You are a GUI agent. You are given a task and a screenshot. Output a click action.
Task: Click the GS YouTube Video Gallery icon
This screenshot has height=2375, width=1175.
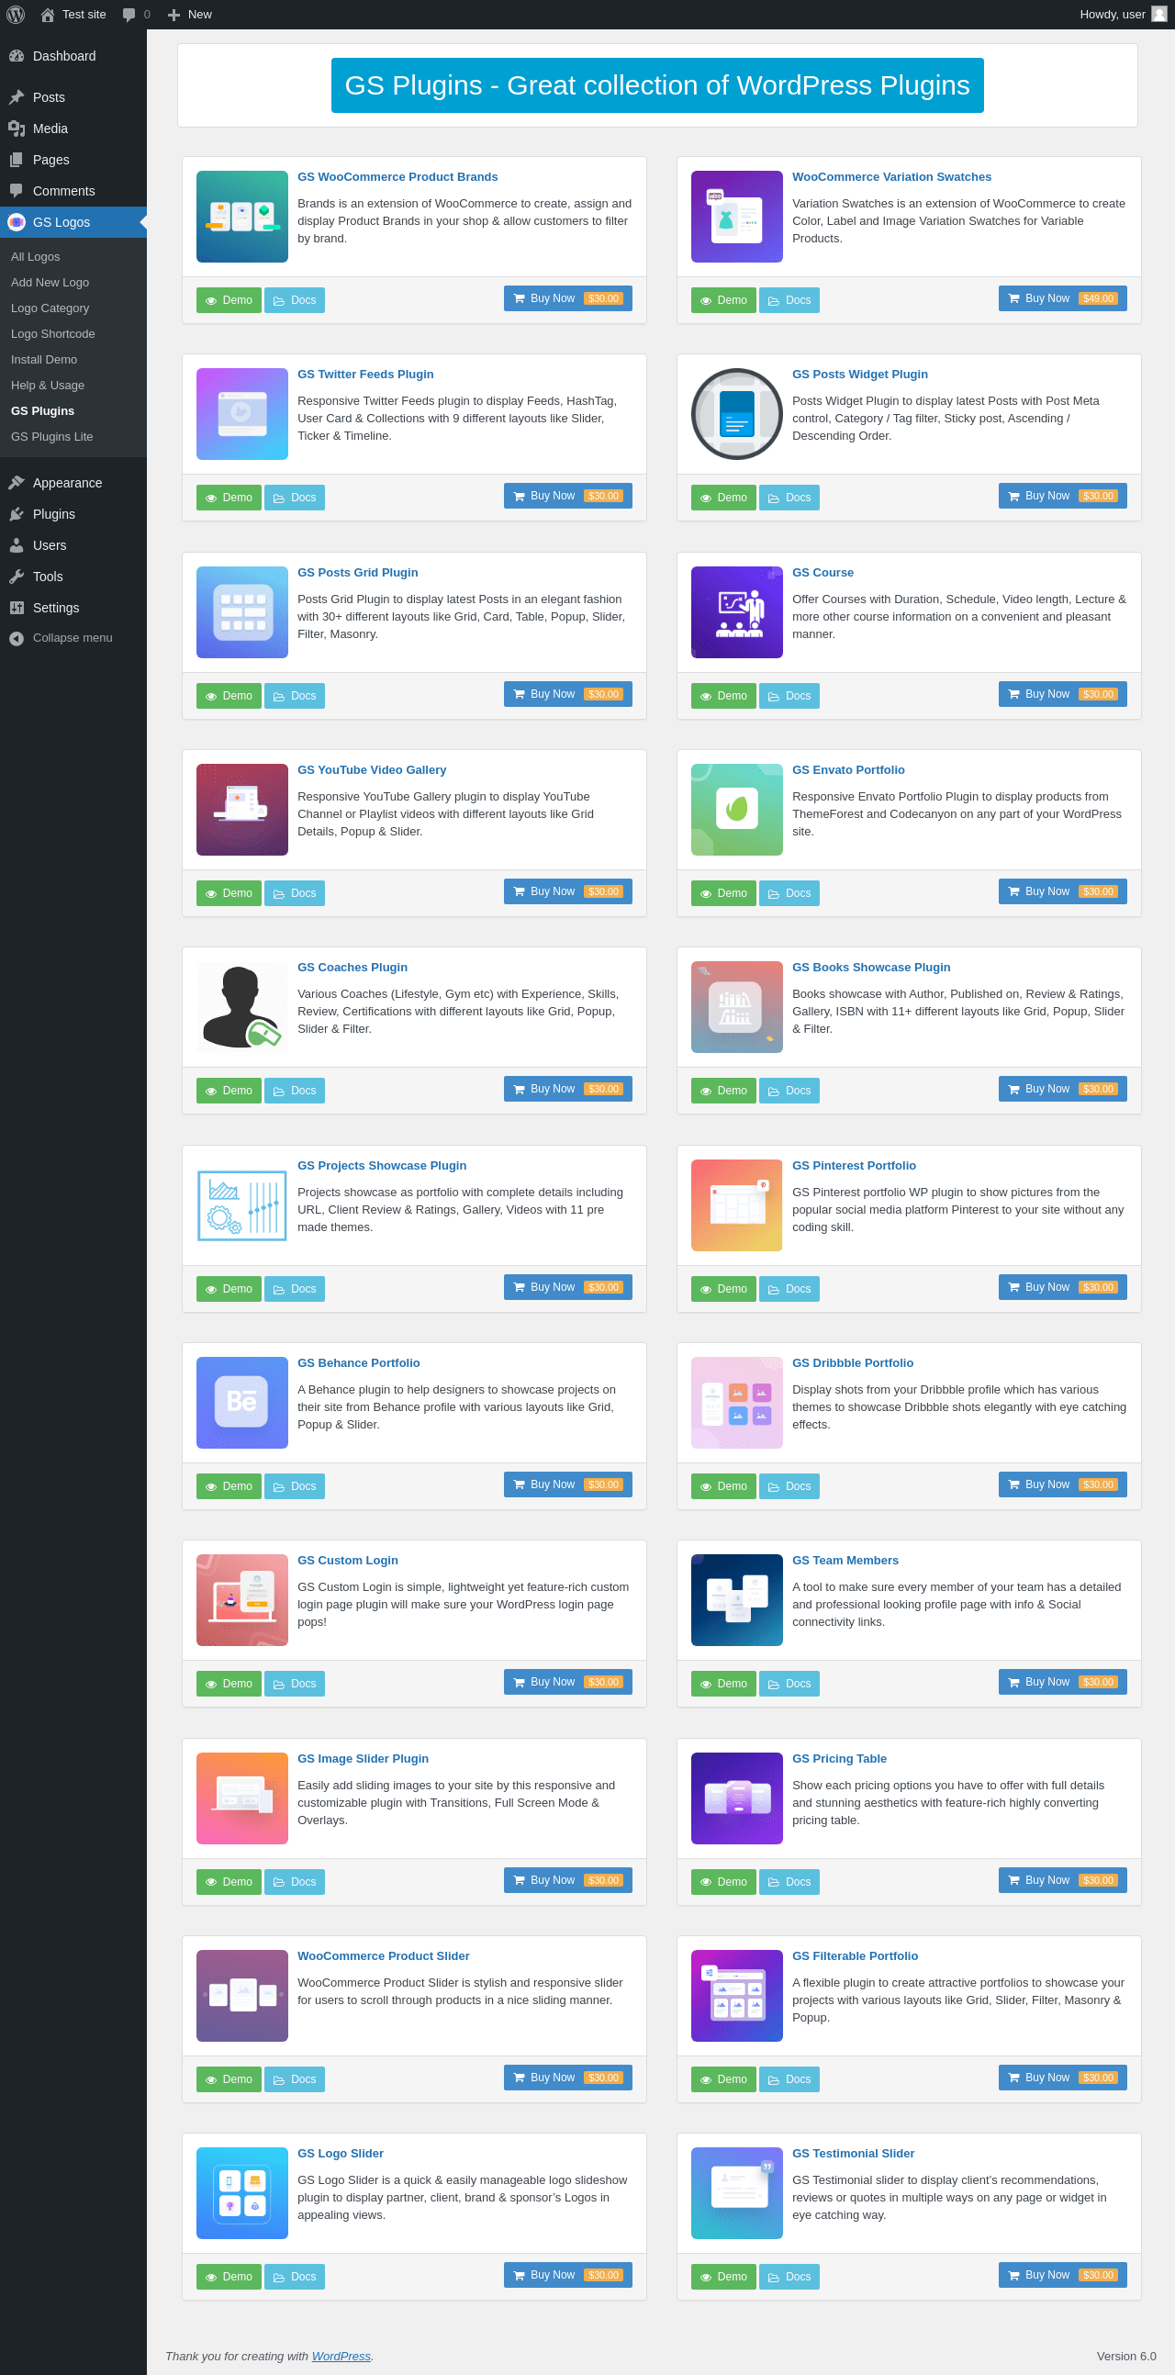pos(242,811)
